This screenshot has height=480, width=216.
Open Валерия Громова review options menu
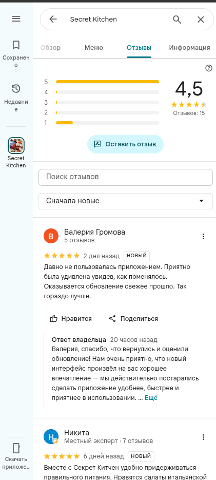point(204,236)
